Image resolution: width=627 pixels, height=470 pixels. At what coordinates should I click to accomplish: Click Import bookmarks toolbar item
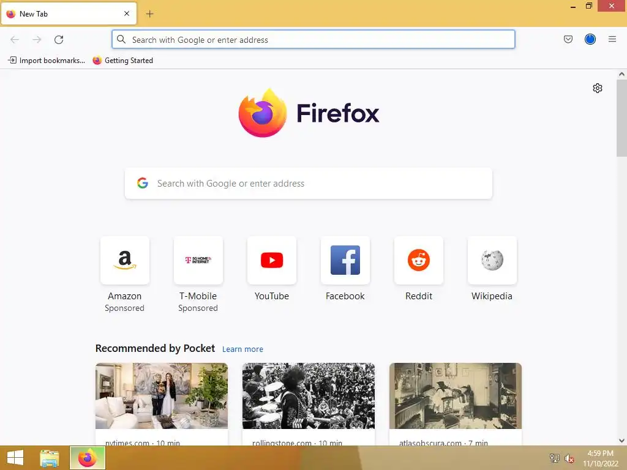tap(47, 61)
